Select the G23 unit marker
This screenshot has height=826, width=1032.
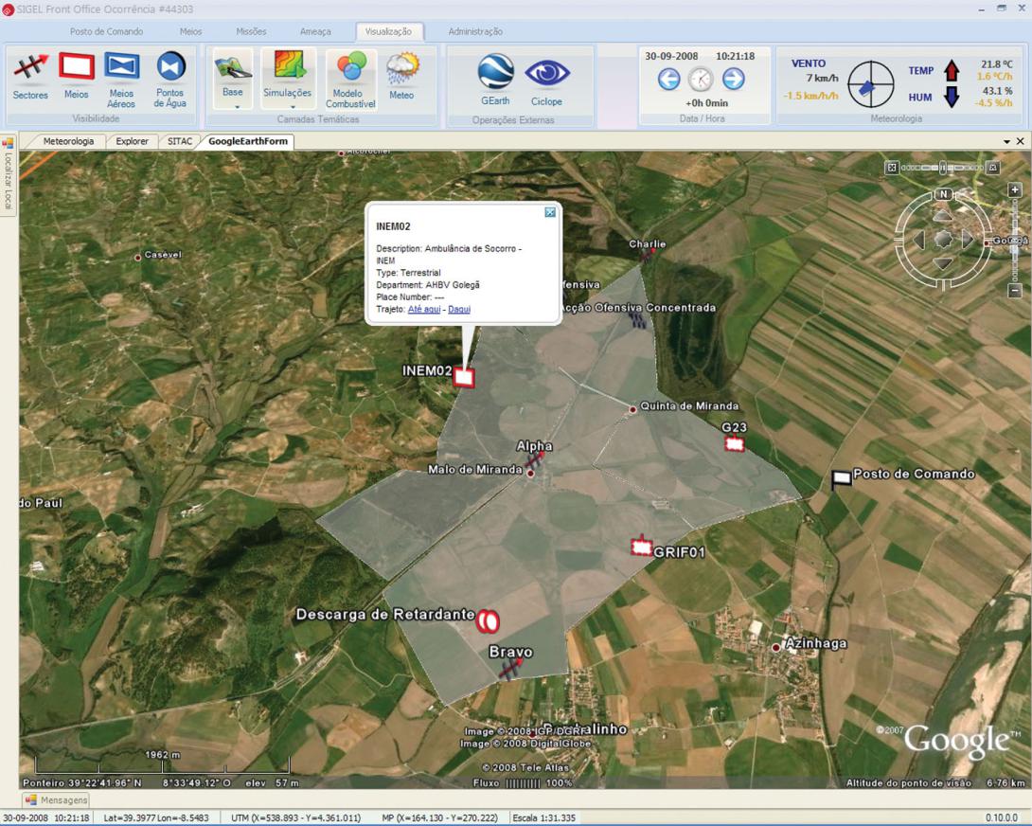735,444
